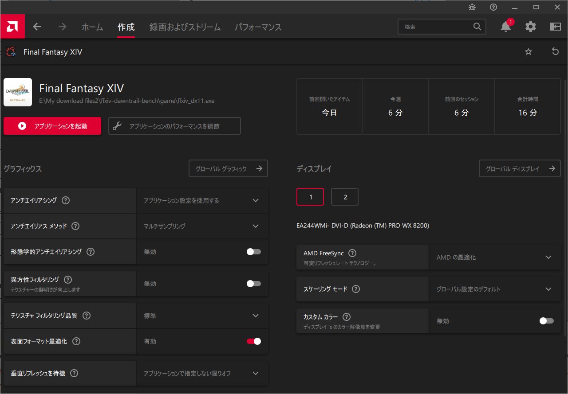Click the 合計時間 16 分 stat
568x394 pixels.
coord(528,106)
